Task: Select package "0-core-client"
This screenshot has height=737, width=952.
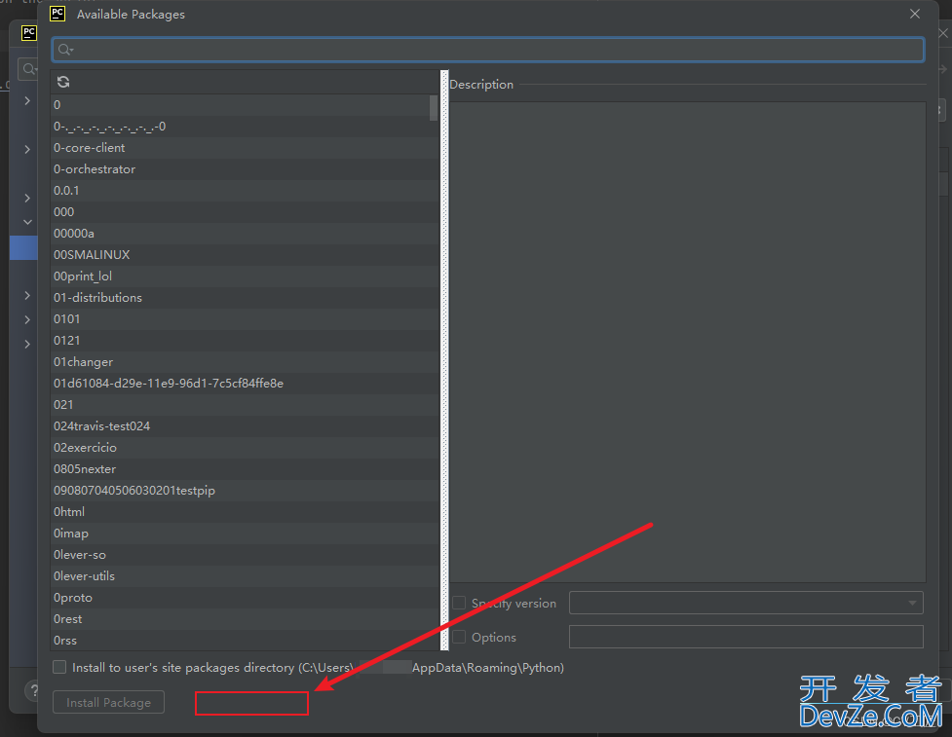Action: coord(244,148)
